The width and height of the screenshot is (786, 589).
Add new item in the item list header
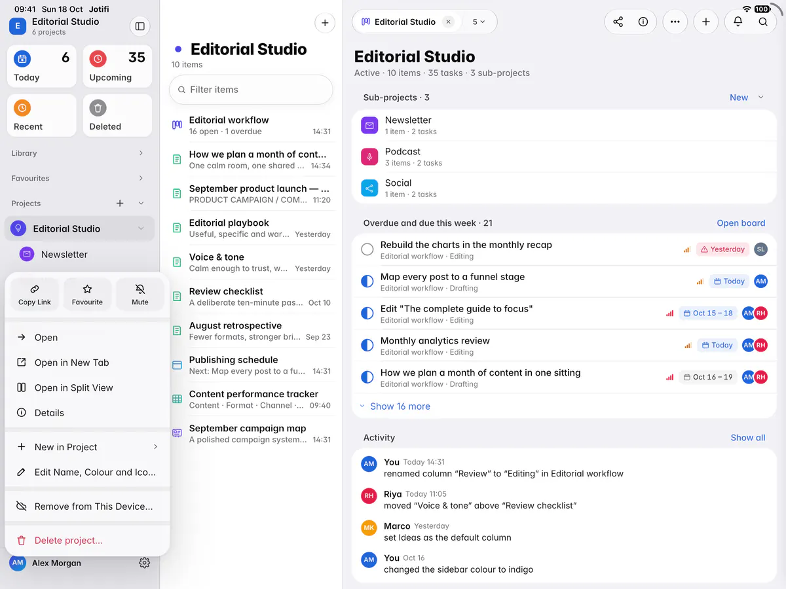(x=325, y=23)
